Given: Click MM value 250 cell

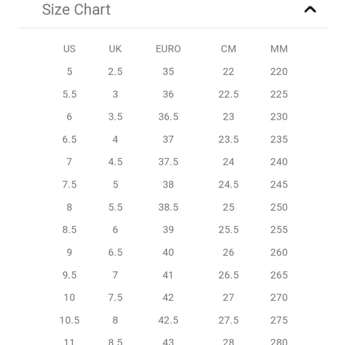Looking at the screenshot, I should 279,207.
